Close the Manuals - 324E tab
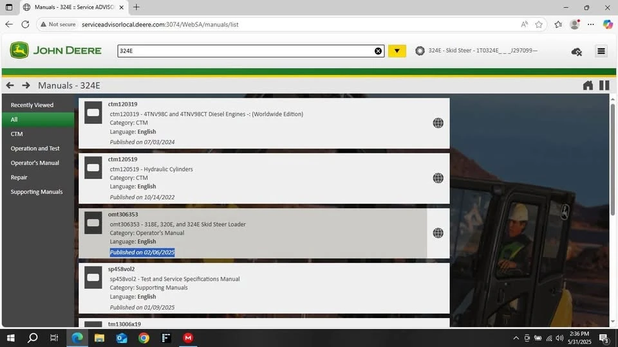618x347 pixels. pos(122,7)
